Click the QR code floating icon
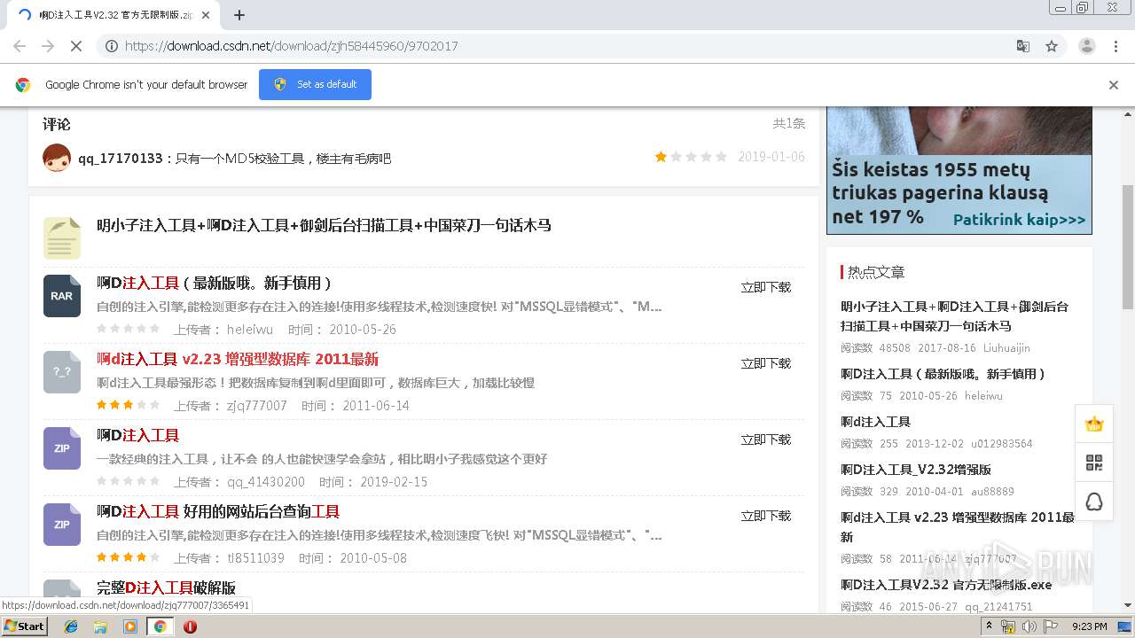The width and height of the screenshot is (1135, 638). pos(1094,463)
